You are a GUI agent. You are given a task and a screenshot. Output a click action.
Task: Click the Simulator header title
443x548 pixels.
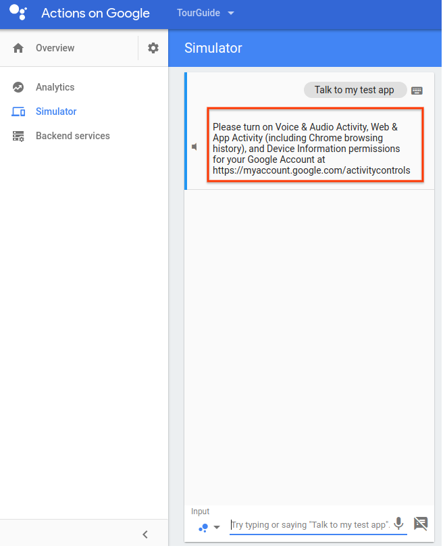click(x=213, y=48)
